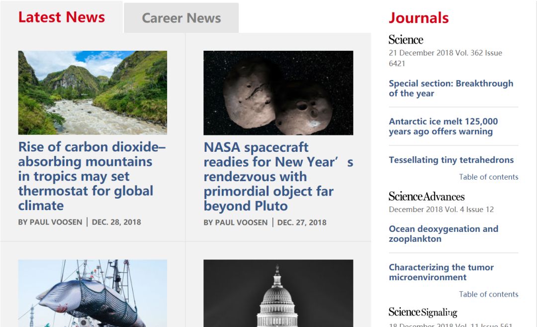
Task: Click the tropical mountain river thumbnail
Action: pos(92,93)
